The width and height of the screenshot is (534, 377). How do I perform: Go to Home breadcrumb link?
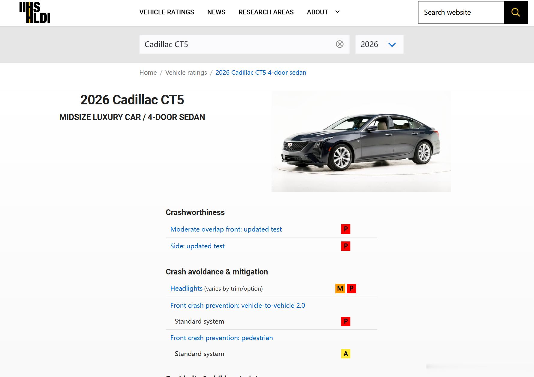click(148, 73)
